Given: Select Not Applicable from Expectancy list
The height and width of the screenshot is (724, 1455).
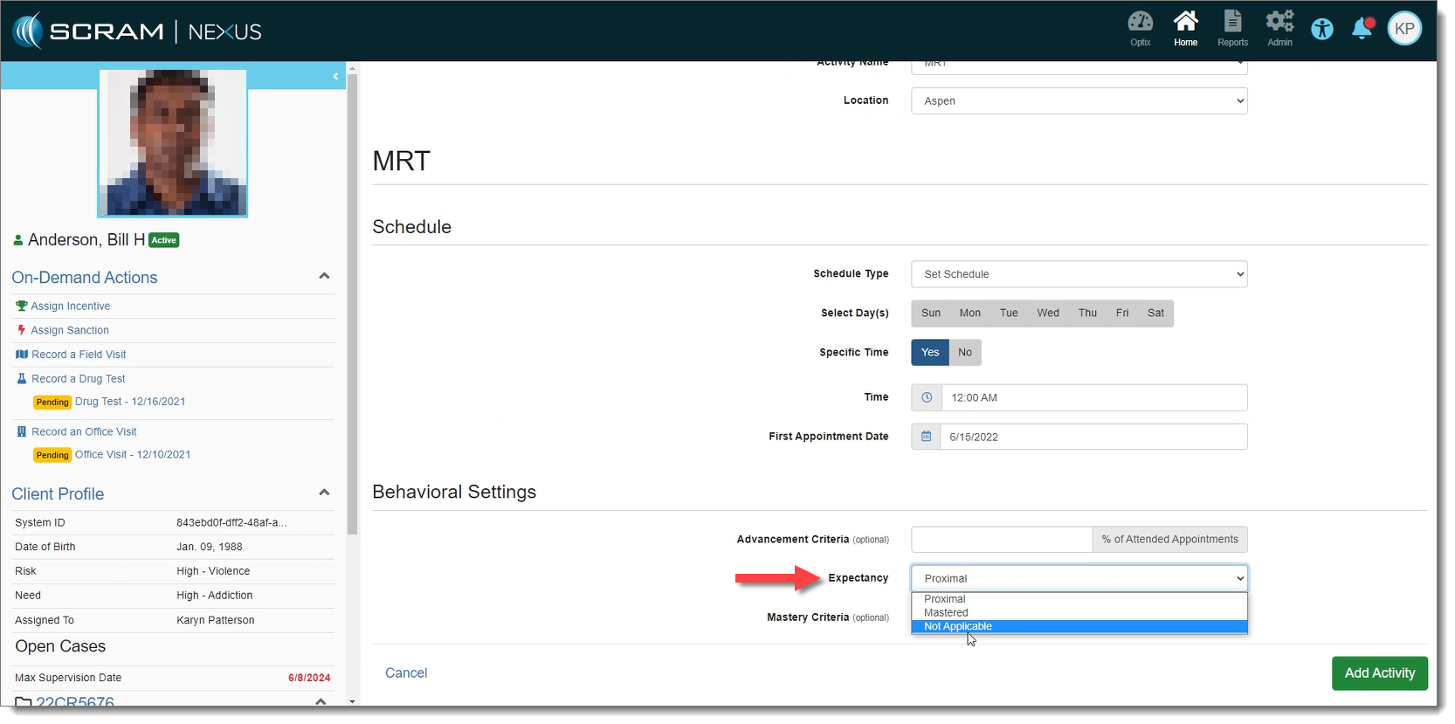Looking at the screenshot, I should click(958, 627).
